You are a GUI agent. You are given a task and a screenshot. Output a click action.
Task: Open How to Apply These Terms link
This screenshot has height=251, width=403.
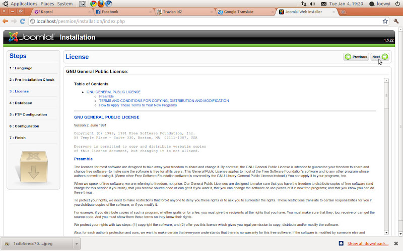coord(138,105)
